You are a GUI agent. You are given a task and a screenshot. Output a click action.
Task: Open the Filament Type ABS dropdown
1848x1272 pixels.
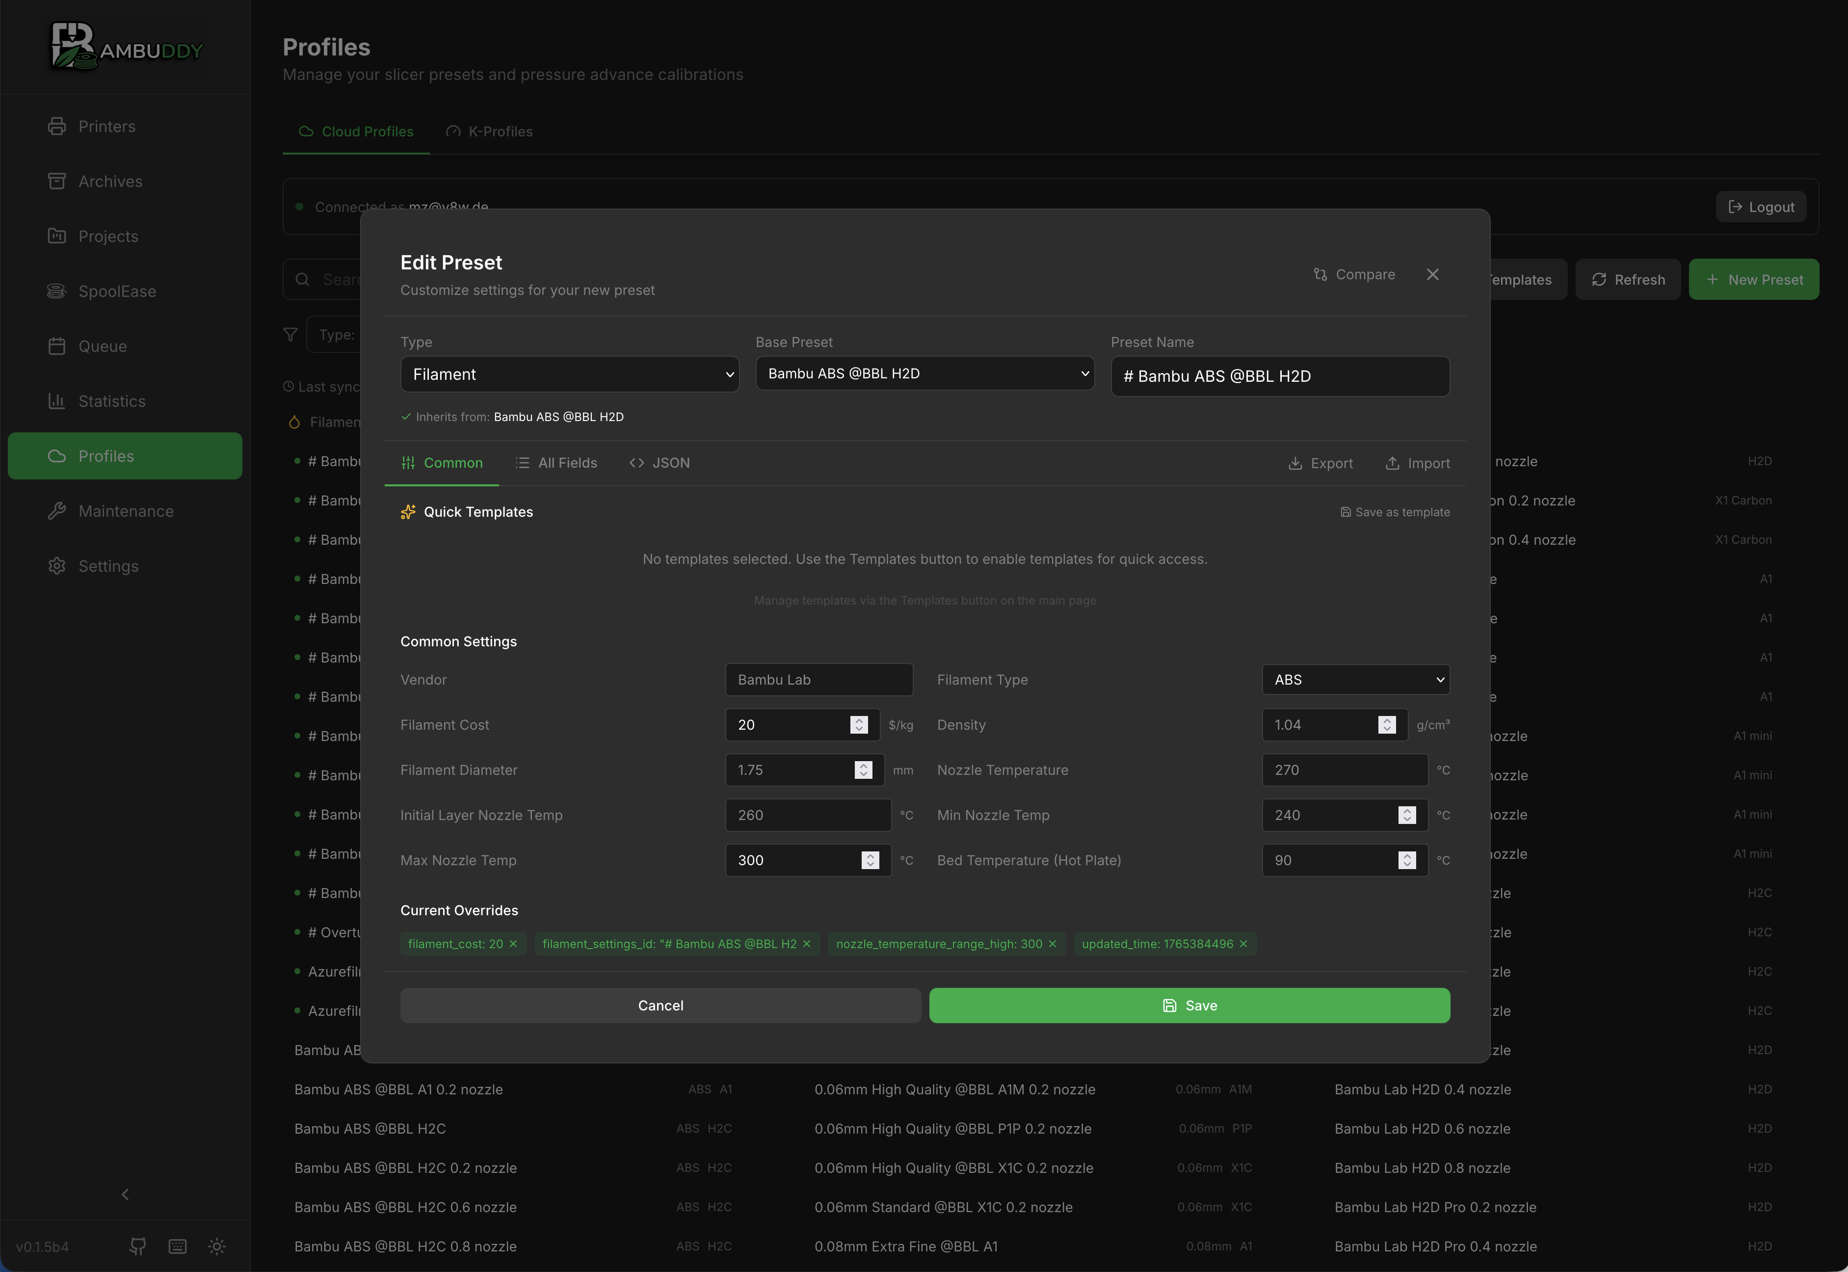[x=1356, y=680]
